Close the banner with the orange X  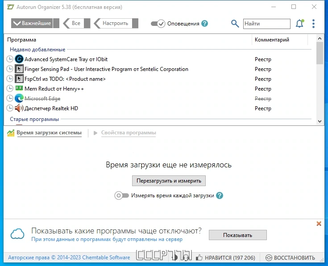319,224
